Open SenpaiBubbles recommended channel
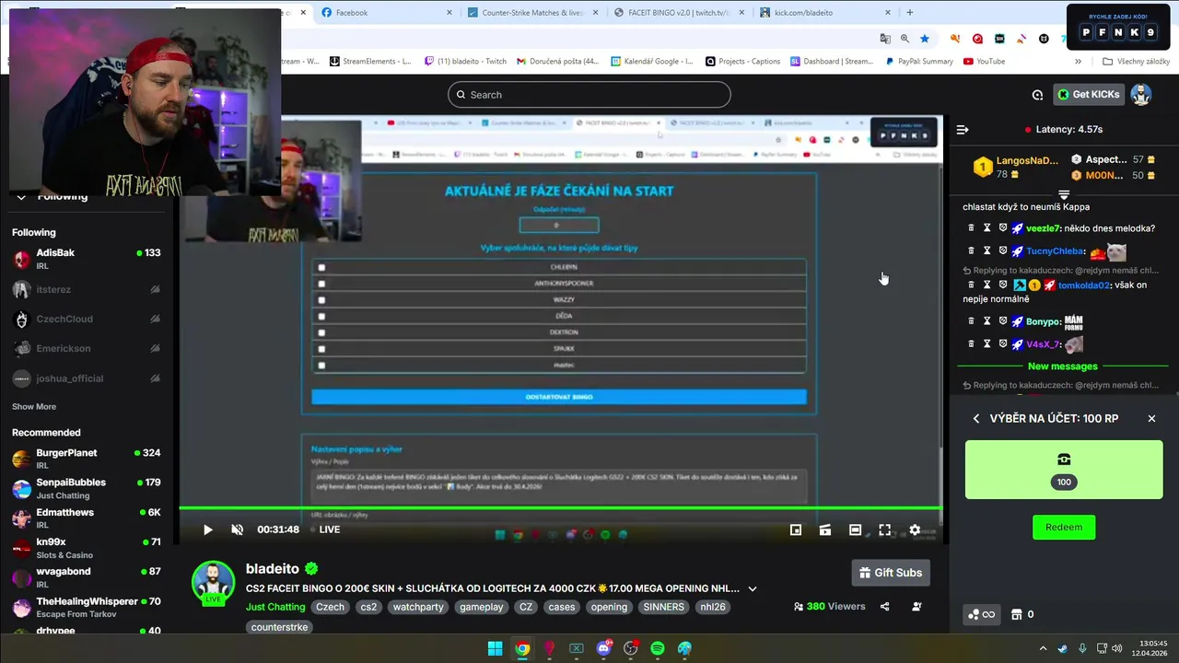Image resolution: width=1179 pixels, height=663 pixels. click(x=86, y=488)
